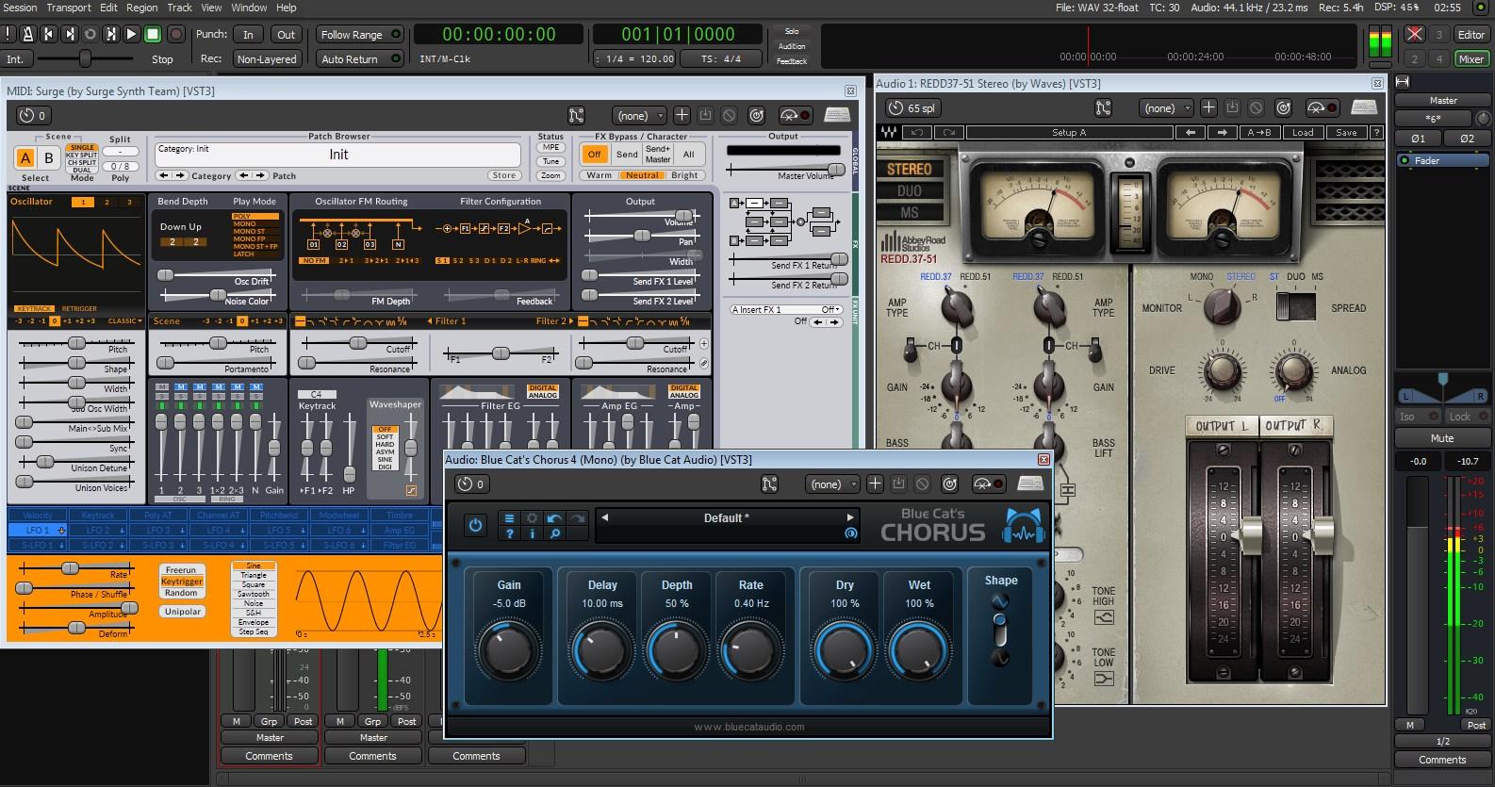Show the virtual keyboard in Surge window
This screenshot has width=1495, height=787.
coord(836,116)
